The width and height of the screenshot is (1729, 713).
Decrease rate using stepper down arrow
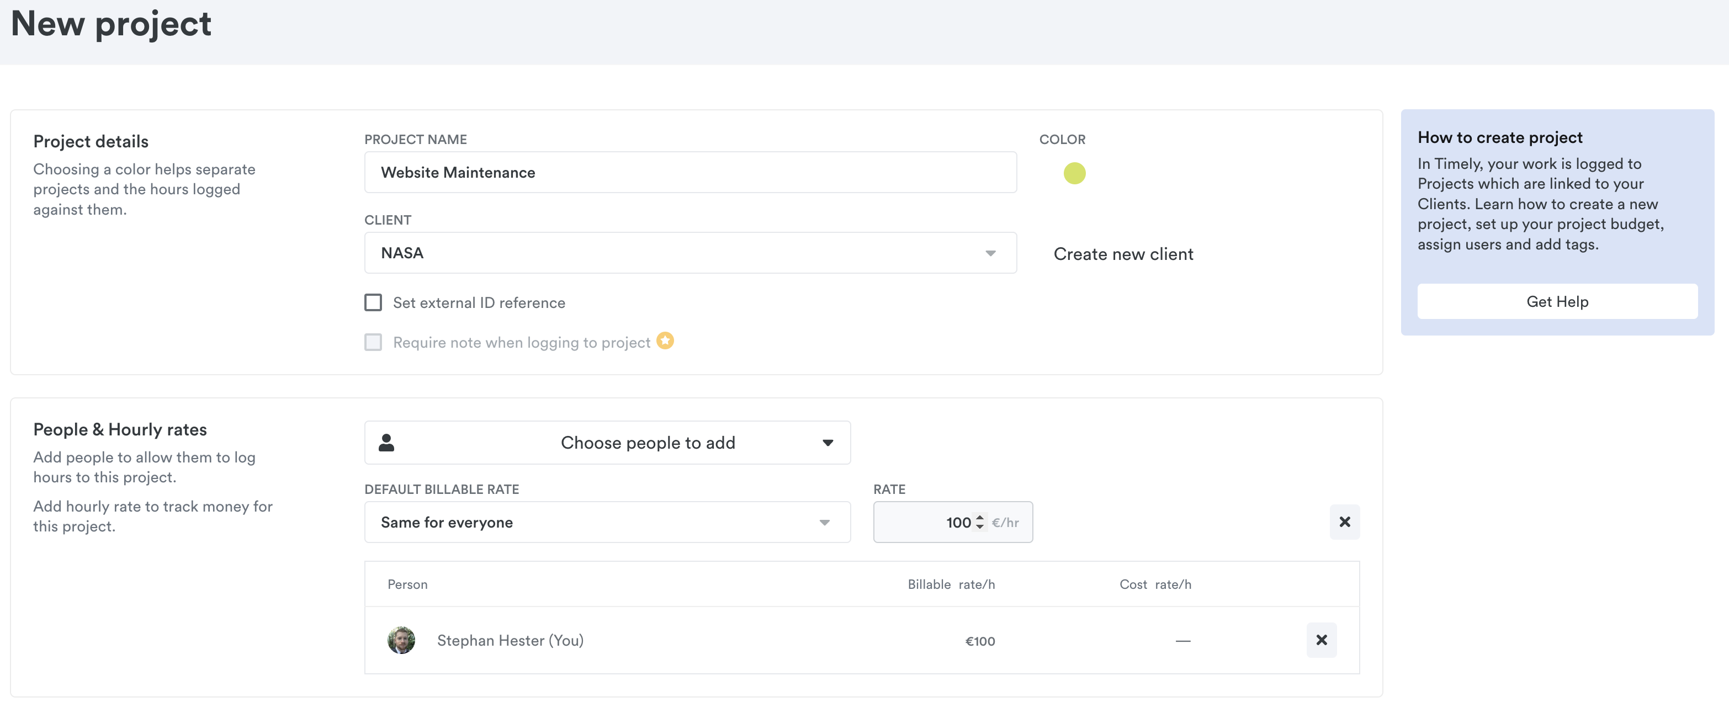pyautogui.click(x=980, y=527)
